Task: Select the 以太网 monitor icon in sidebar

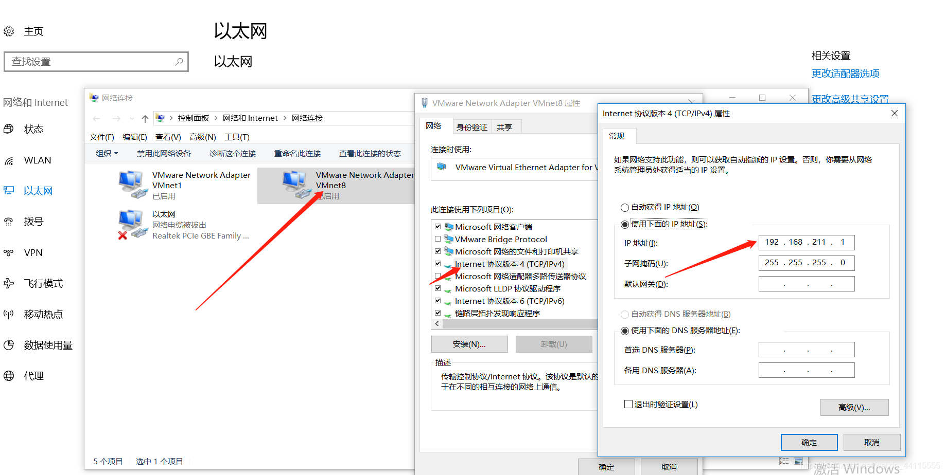Action: click(x=9, y=191)
